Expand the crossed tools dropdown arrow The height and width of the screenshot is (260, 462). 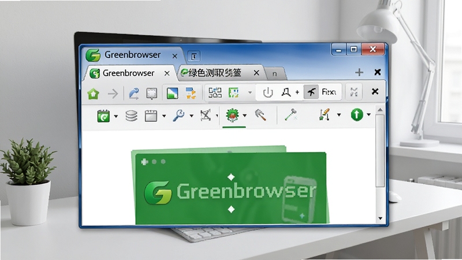(x=217, y=116)
